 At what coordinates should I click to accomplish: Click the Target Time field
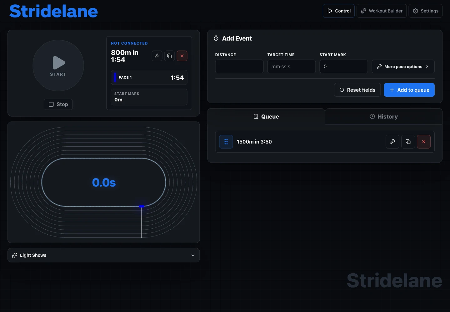click(x=292, y=66)
